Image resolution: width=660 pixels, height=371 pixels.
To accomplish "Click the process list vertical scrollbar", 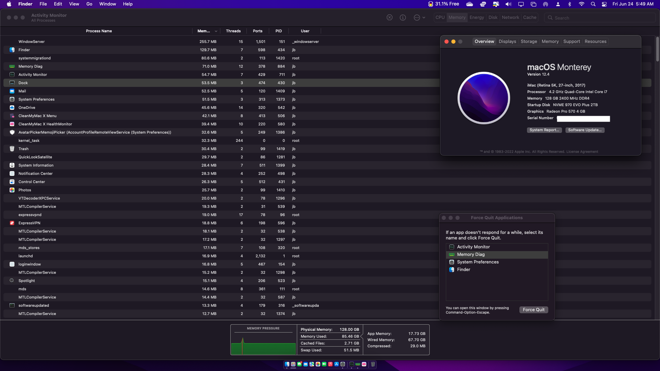I will tap(657, 49).
